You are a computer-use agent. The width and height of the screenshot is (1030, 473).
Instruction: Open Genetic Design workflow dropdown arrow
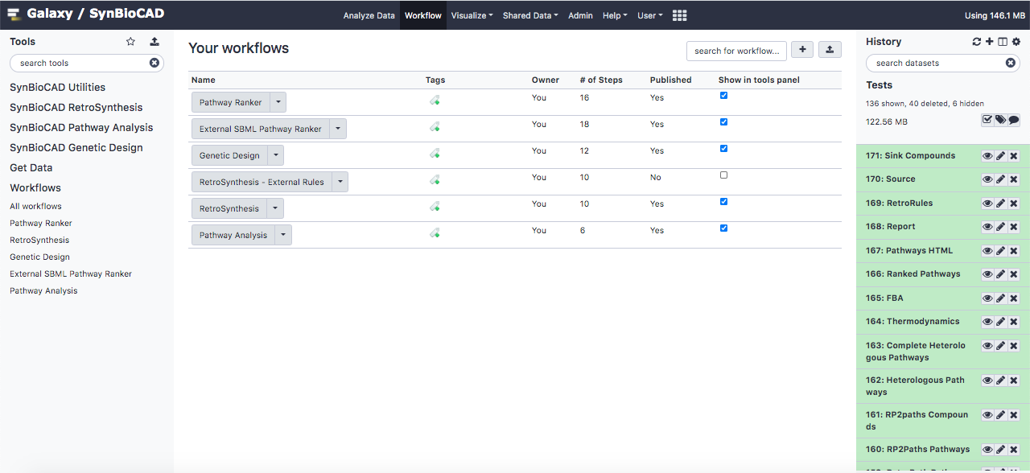click(x=275, y=155)
